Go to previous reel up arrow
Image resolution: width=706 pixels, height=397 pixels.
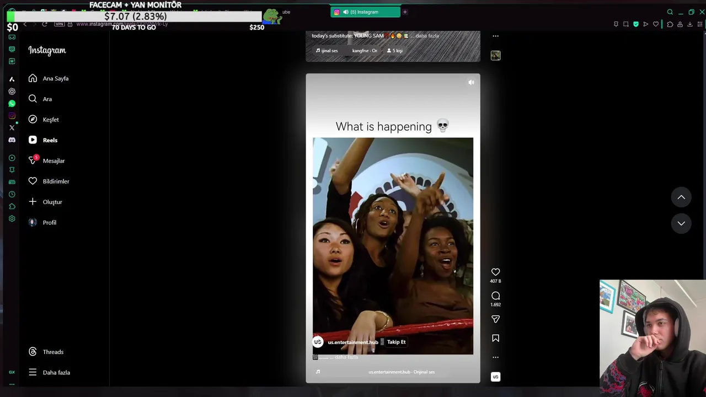click(x=681, y=197)
